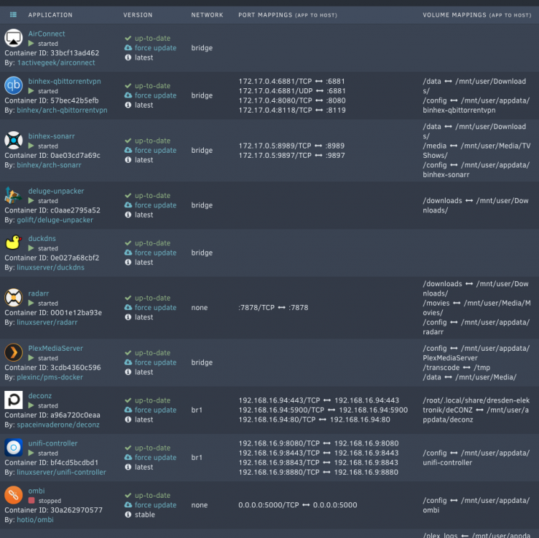539x538 pixels.
Task: Click the info icon for deconz version
Action: click(x=128, y=420)
